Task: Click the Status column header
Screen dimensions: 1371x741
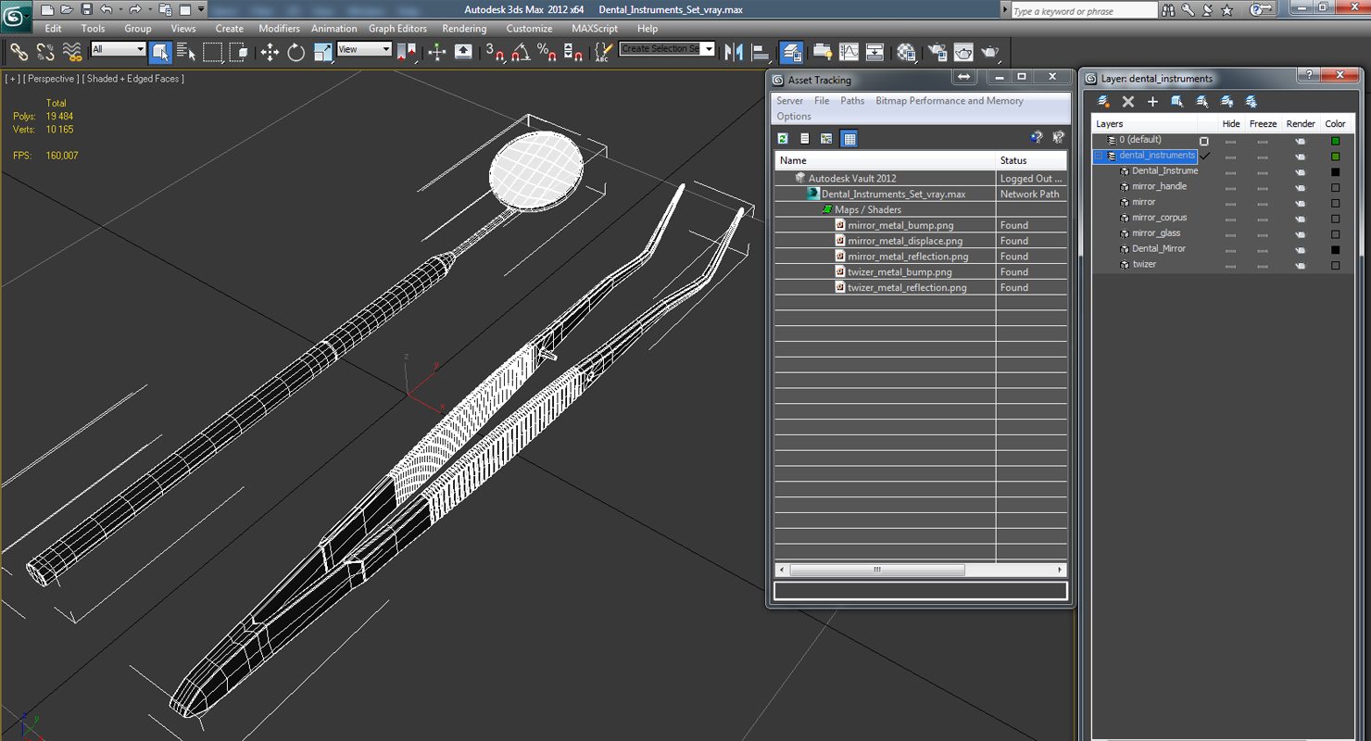Action: (x=1031, y=160)
